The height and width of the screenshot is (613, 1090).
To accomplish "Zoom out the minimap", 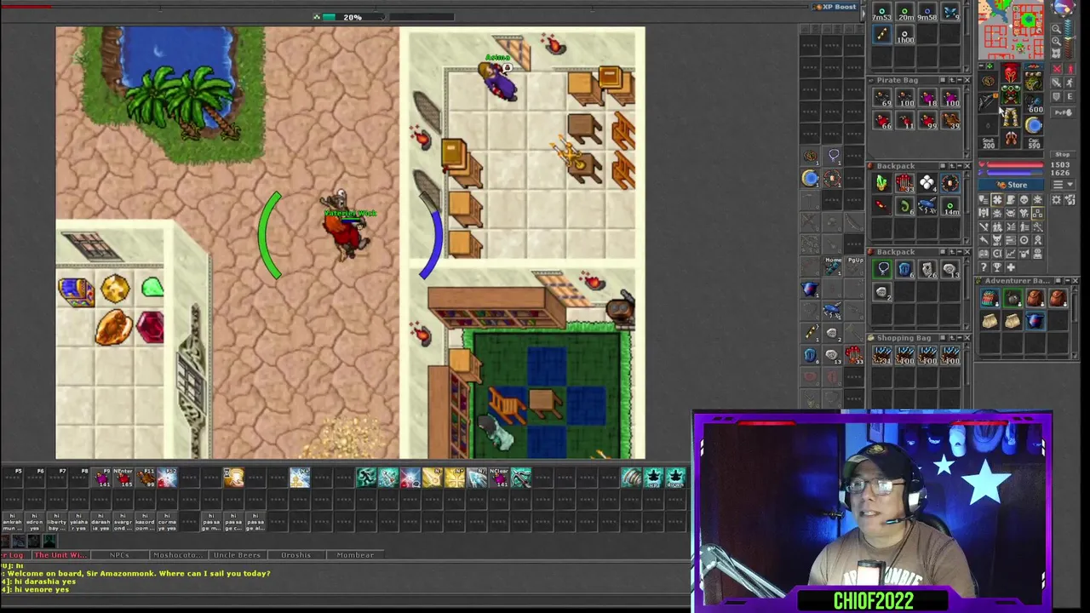I will pyautogui.click(x=1056, y=28).
